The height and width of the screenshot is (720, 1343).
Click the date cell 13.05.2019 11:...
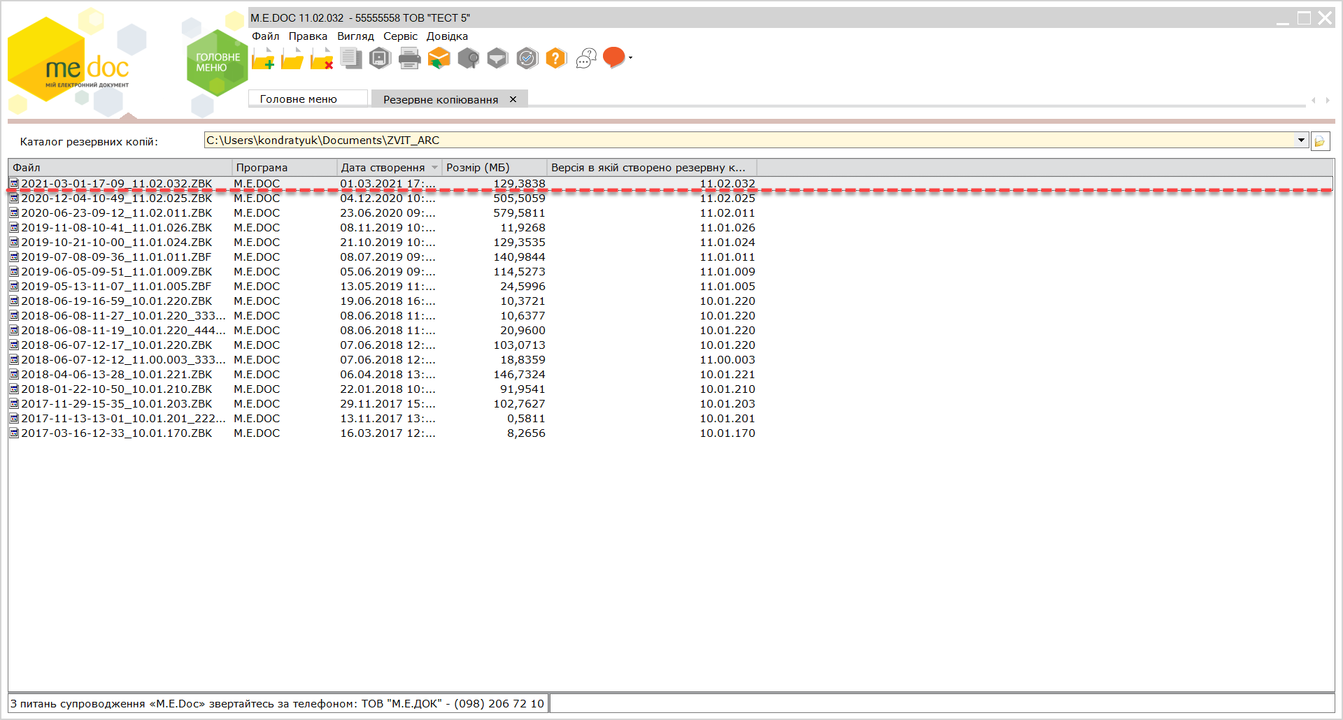pos(388,287)
